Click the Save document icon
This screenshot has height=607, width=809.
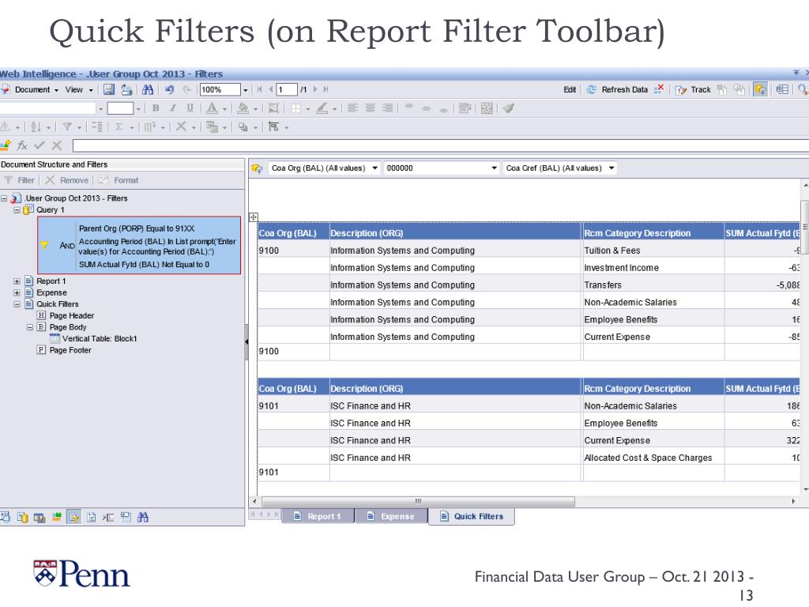coord(110,90)
